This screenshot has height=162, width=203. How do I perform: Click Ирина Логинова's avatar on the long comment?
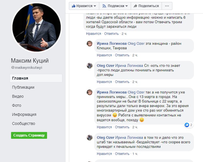click(90, 92)
